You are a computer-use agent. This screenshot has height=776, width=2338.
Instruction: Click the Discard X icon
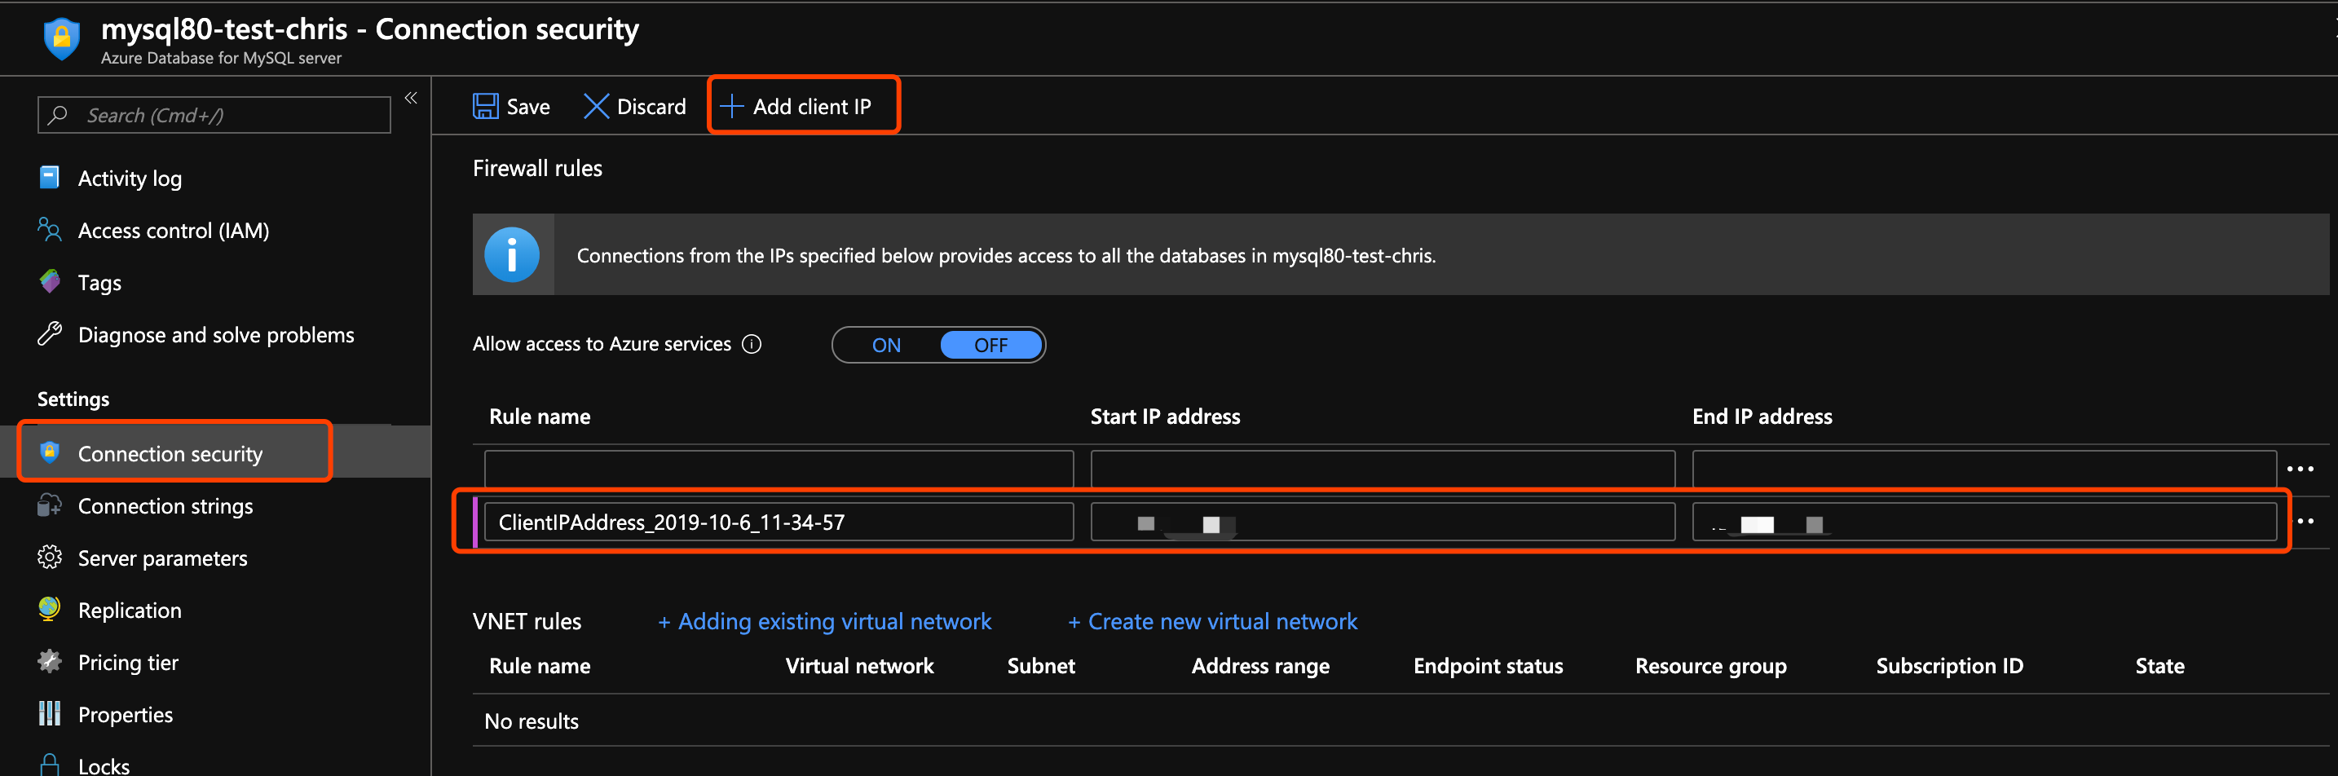coord(595,106)
